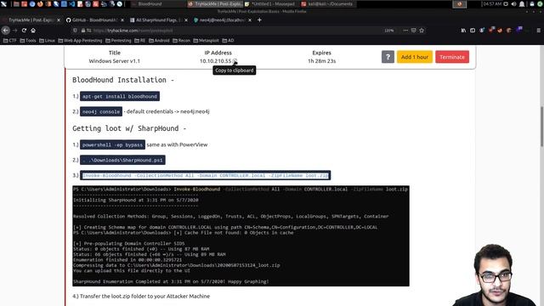Open the Metasploit bookmarks folder
This screenshot has width=544, height=306.
click(x=206, y=41)
